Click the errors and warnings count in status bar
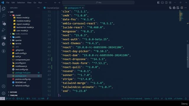This screenshot has width=189, height=106. [20, 99]
